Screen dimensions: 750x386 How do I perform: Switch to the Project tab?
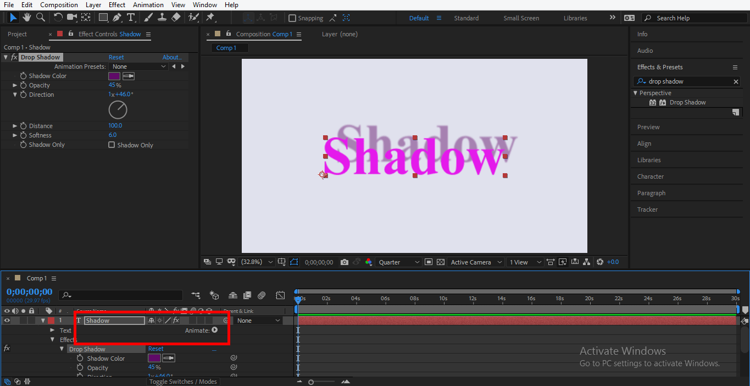18,34
